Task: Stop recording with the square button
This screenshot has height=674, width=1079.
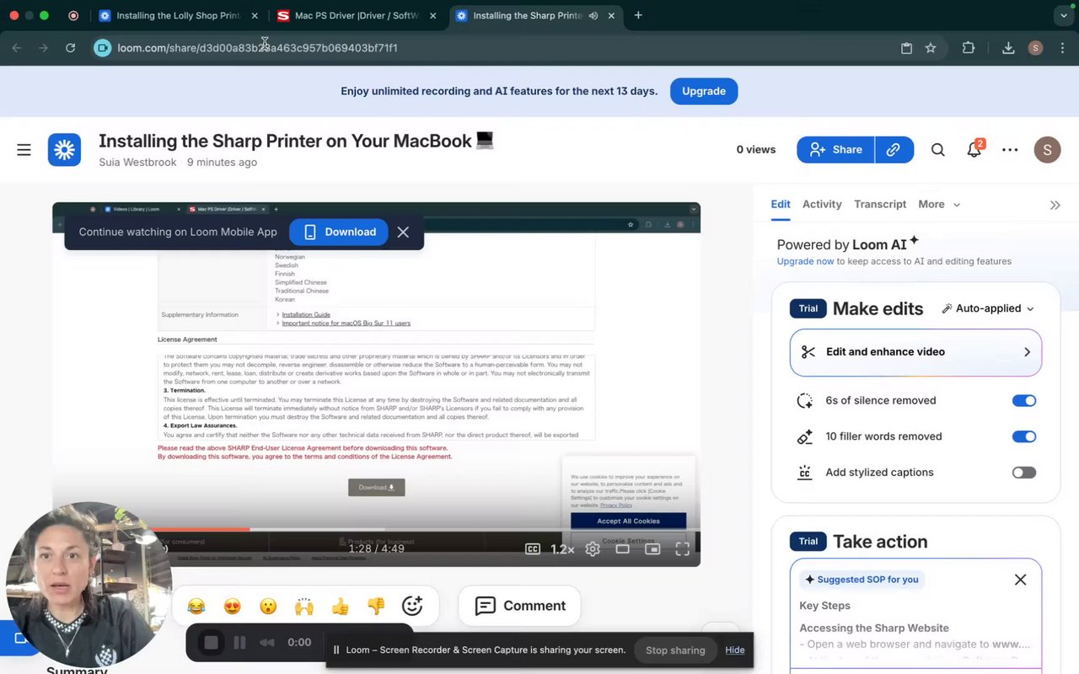Action: [211, 643]
